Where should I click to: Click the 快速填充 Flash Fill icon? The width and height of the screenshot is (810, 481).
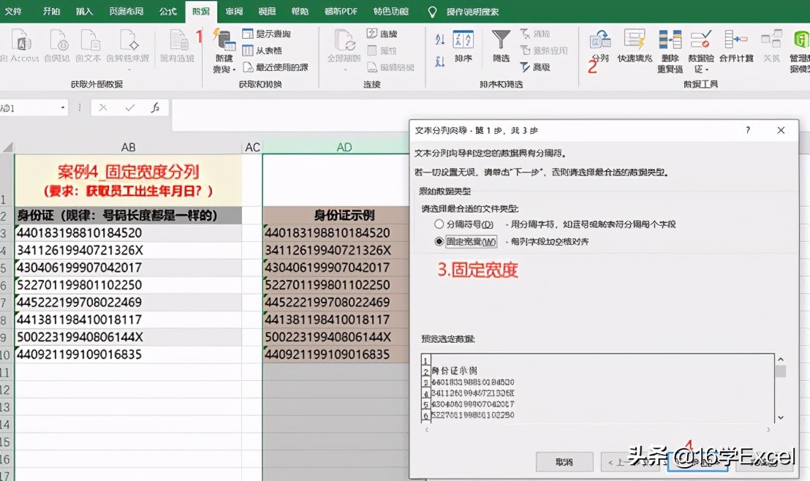635,39
